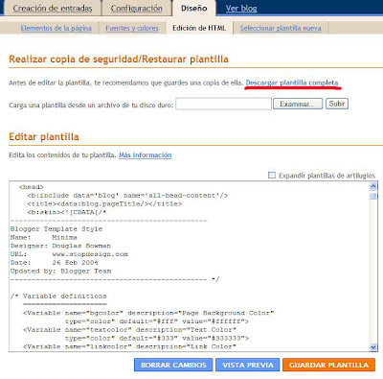The image size is (383, 379).
Task: Click GUARDAR PLANTILLA button
Action: tap(328, 365)
